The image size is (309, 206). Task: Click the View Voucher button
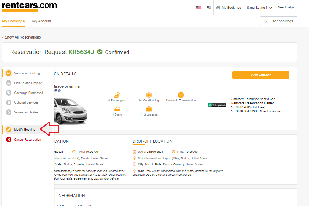pos(261,75)
